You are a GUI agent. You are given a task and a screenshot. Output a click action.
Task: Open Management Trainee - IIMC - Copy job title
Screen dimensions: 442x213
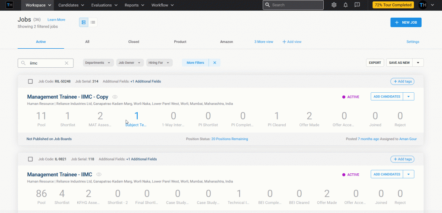68,97
